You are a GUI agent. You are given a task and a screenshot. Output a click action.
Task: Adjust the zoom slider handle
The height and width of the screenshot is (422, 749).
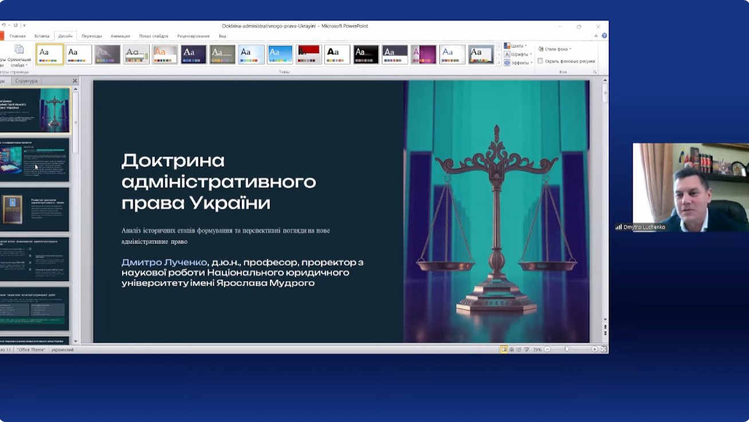tap(567, 349)
